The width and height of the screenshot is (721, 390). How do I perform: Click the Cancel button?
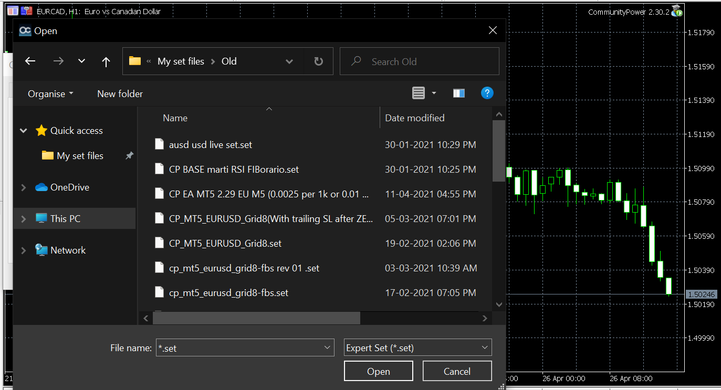tap(457, 371)
